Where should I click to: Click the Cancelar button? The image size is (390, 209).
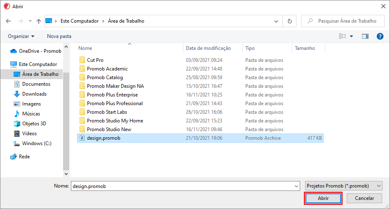(x=364, y=198)
